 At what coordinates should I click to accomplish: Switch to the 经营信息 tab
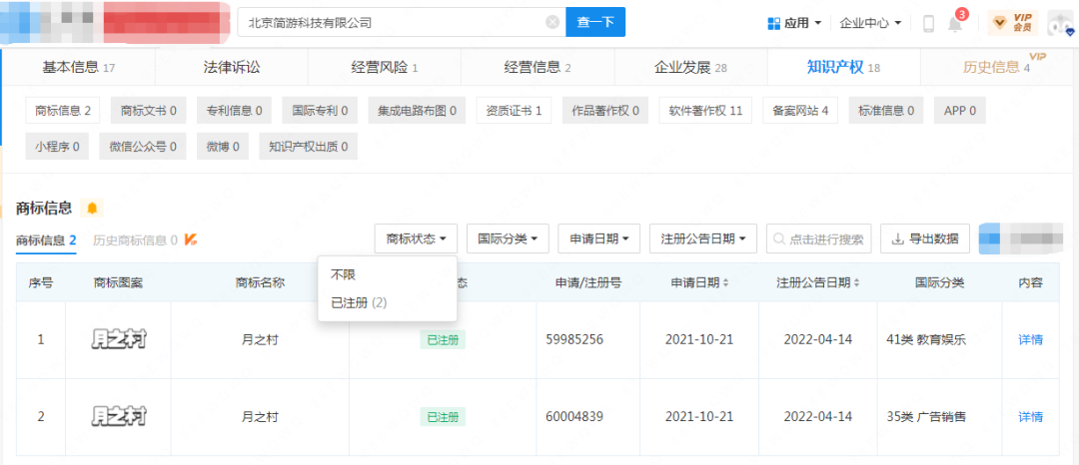pyautogui.click(x=537, y=67)
